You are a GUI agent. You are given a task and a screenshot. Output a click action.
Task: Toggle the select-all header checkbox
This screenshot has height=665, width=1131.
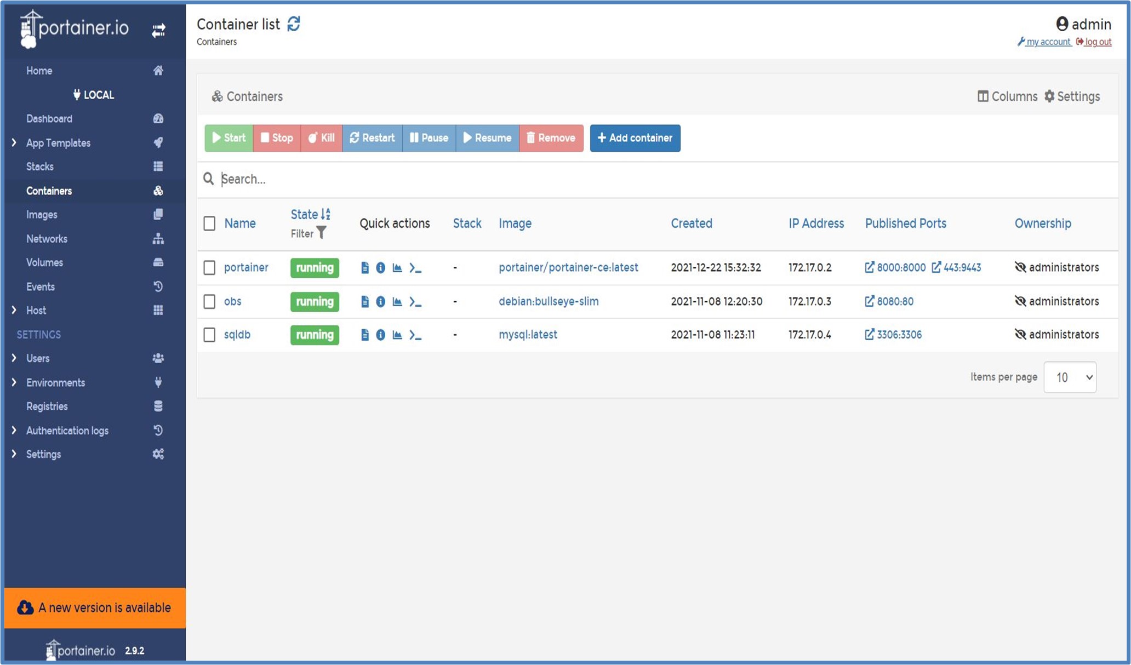coord(209,223)
